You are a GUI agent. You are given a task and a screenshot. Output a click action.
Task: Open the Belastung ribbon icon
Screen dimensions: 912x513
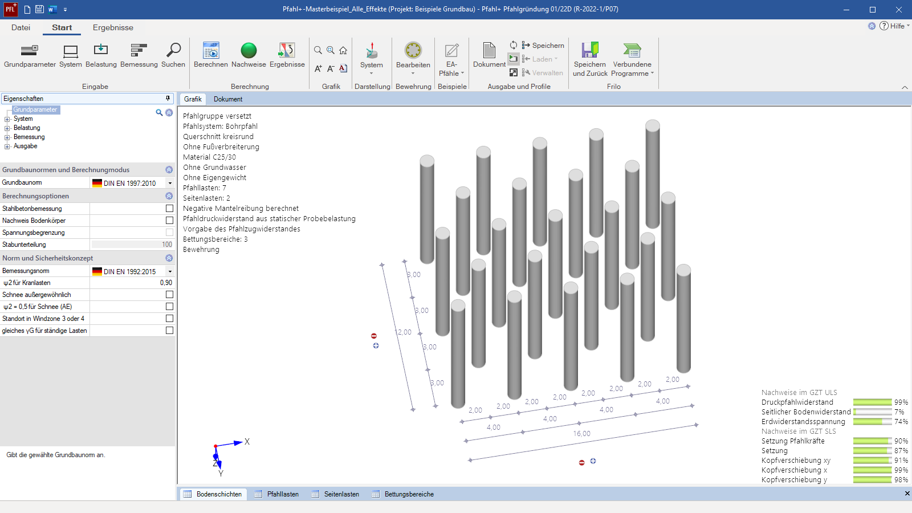tap(101, 50)
